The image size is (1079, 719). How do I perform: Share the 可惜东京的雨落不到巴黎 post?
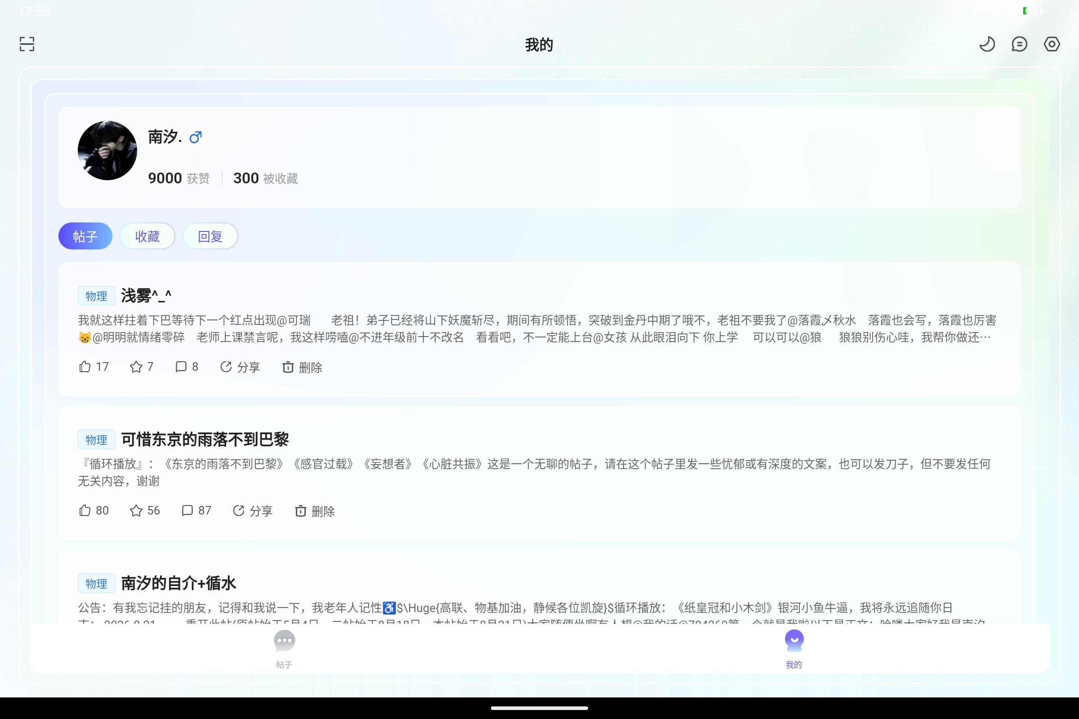point(253,510)
